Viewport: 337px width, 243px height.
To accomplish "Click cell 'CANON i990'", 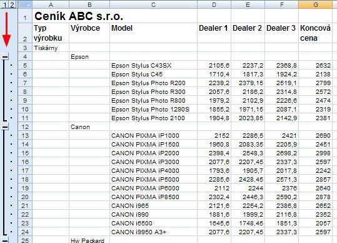I will [x=153, y=214].
